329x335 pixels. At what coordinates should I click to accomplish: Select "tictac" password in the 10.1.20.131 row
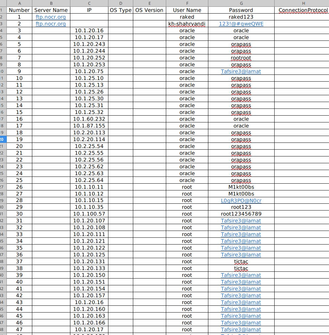click(x=241, y=262)
